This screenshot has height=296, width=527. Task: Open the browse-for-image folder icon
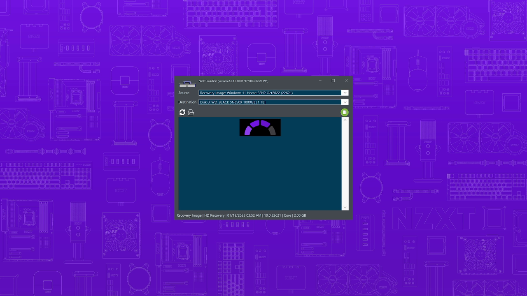tap(191, 112)
